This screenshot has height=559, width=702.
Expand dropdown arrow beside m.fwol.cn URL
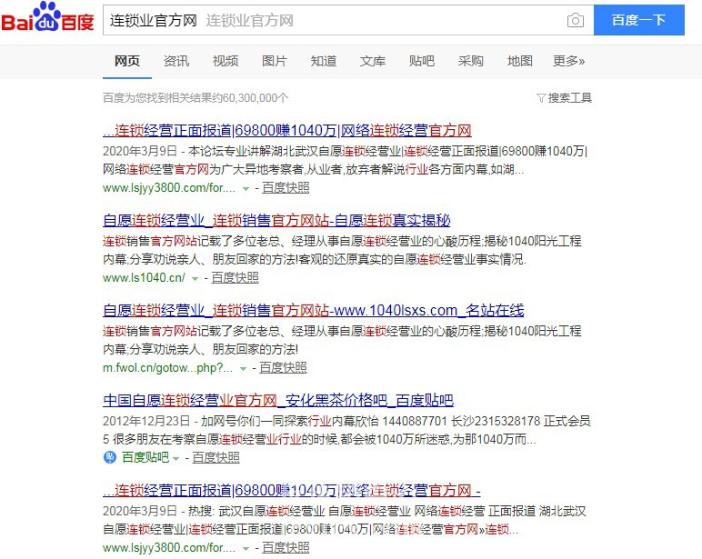point(243,369)
